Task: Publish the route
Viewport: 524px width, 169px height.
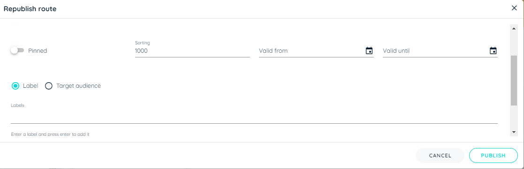Action: 493,155
